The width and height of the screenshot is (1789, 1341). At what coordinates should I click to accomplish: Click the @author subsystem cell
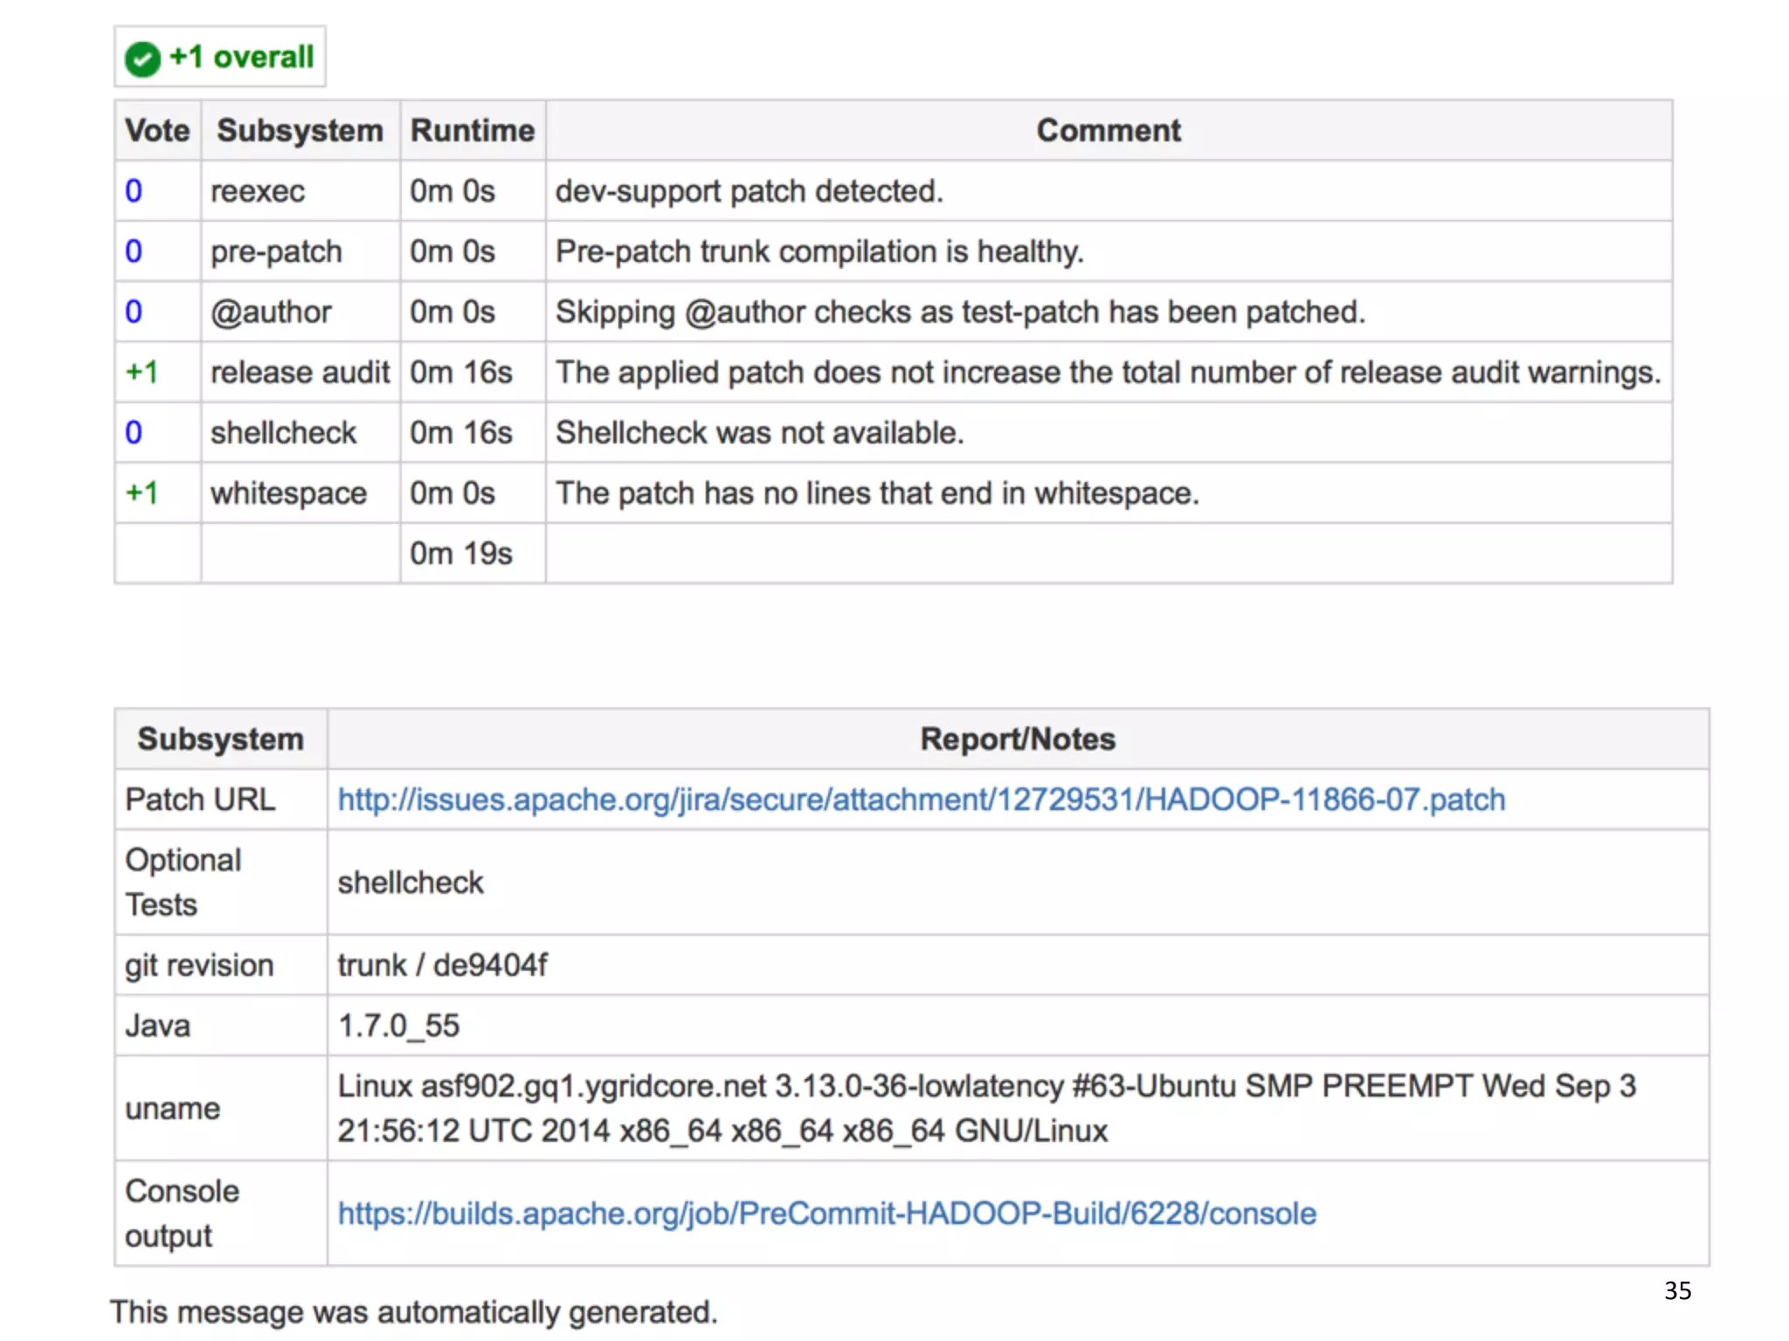[x=271, y=313]
